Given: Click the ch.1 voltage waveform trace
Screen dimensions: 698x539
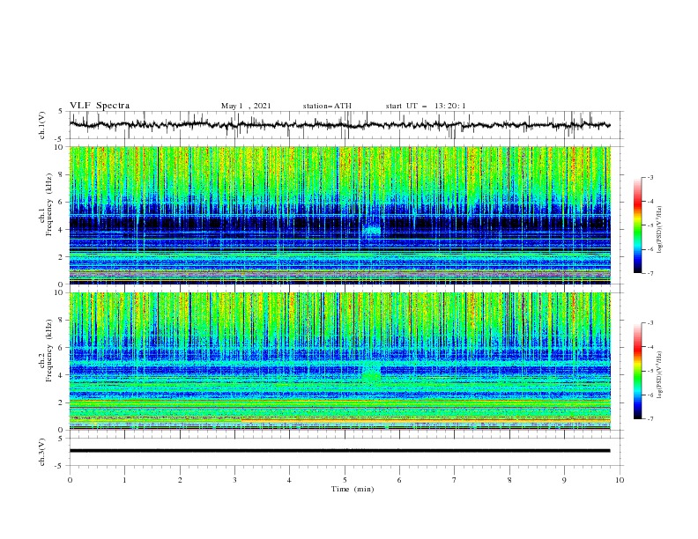Looking at the screenshot, I should 339,125.
